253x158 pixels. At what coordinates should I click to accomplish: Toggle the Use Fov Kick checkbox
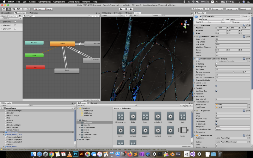coord(216,85)
